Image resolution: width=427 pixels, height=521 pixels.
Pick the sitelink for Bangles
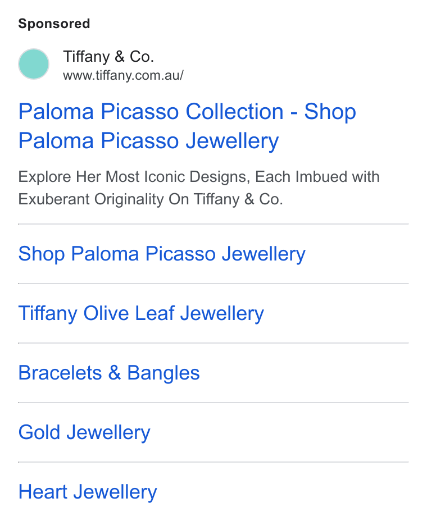[x=109, y=373]
